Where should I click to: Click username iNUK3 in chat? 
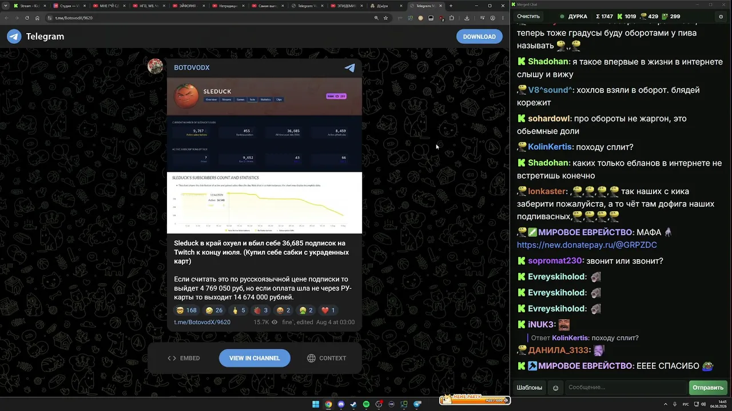pyautogui.click(x=541, y=324)
